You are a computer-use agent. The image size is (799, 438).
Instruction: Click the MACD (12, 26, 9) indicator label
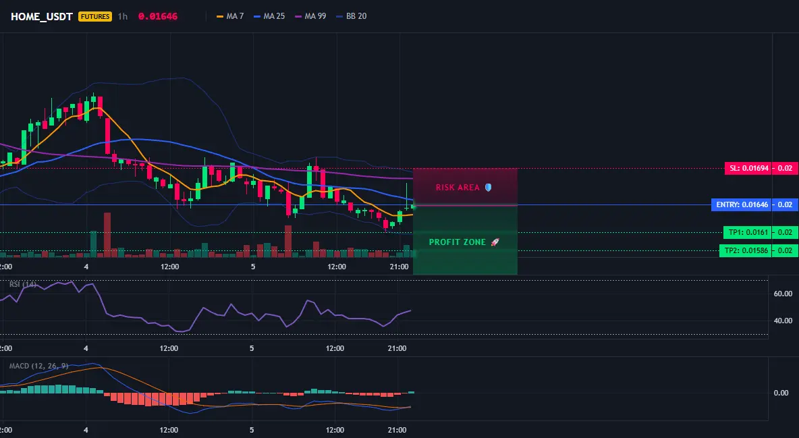click(x=38, y=366)
